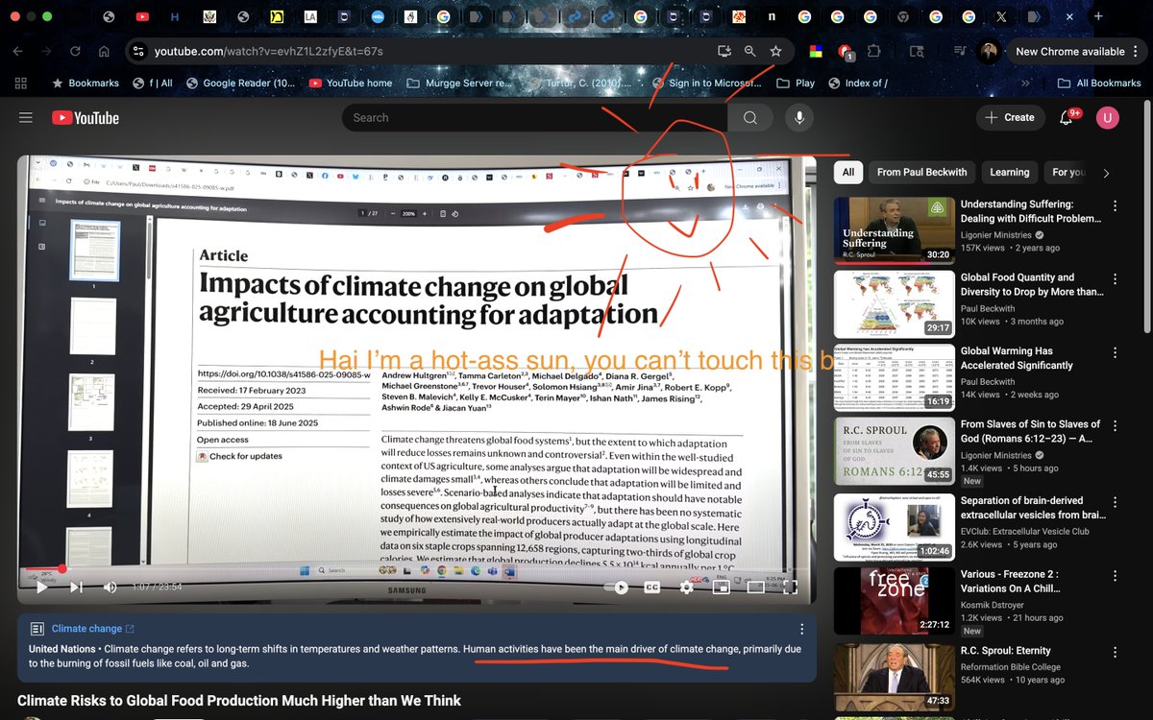Select the 'From Paul Beckwith' filter chip

921,173
